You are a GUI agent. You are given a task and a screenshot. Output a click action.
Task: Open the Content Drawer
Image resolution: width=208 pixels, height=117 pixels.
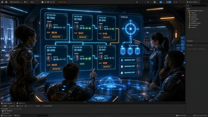pos(6,115)
